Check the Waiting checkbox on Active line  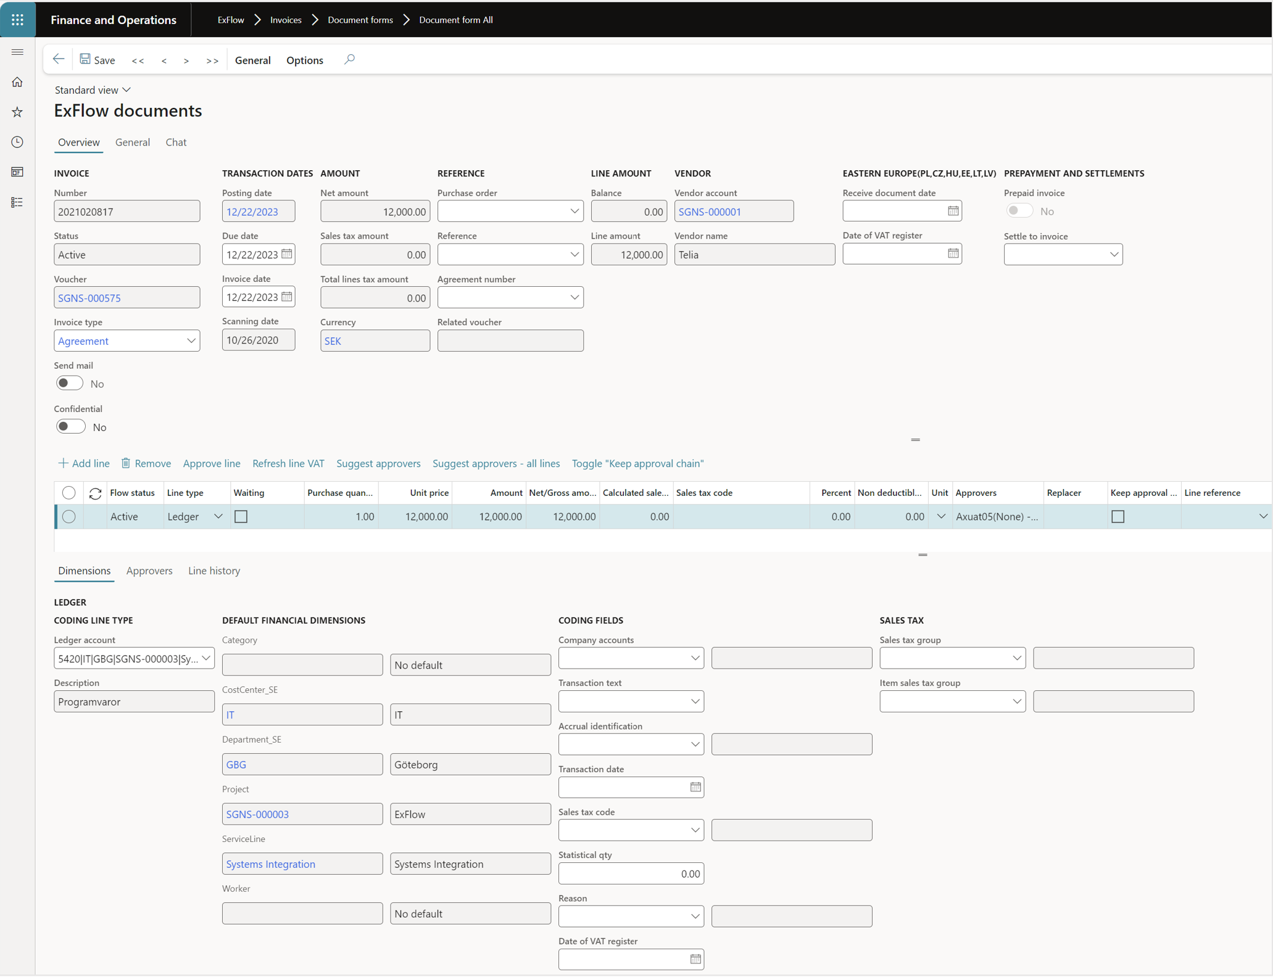click(x=241, y=517)
